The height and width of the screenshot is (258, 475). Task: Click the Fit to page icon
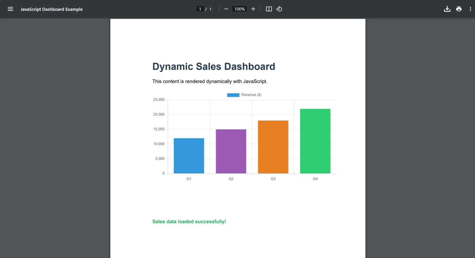[269, 9]
